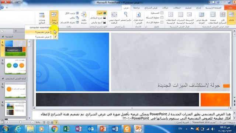The width and height of the screenshot is (236, 133).
Task: Select slide 4 thumbnail
Action: pos(15,108)
